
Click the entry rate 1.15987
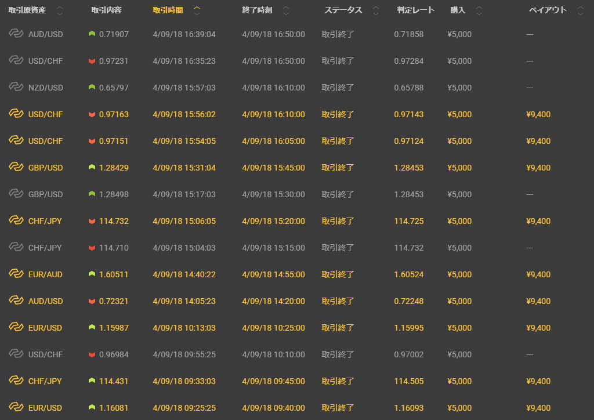pyautogui.click(x=114, y=328)
